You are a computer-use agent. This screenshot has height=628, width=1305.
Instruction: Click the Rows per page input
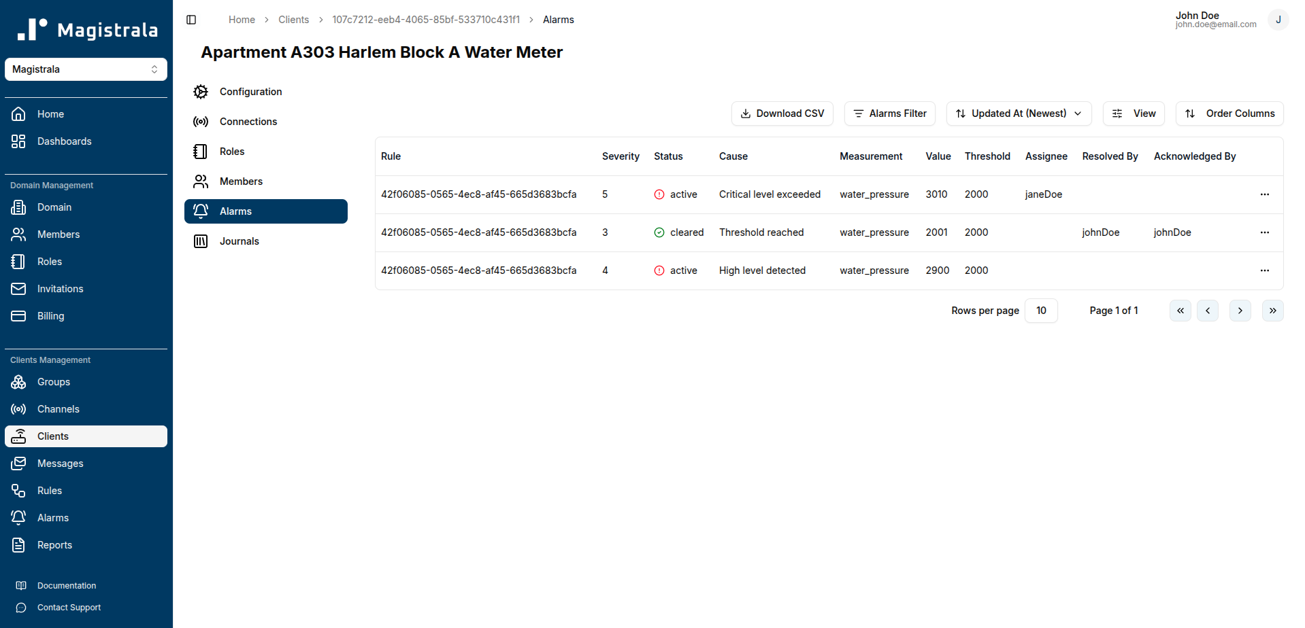tap(1040, 311)
